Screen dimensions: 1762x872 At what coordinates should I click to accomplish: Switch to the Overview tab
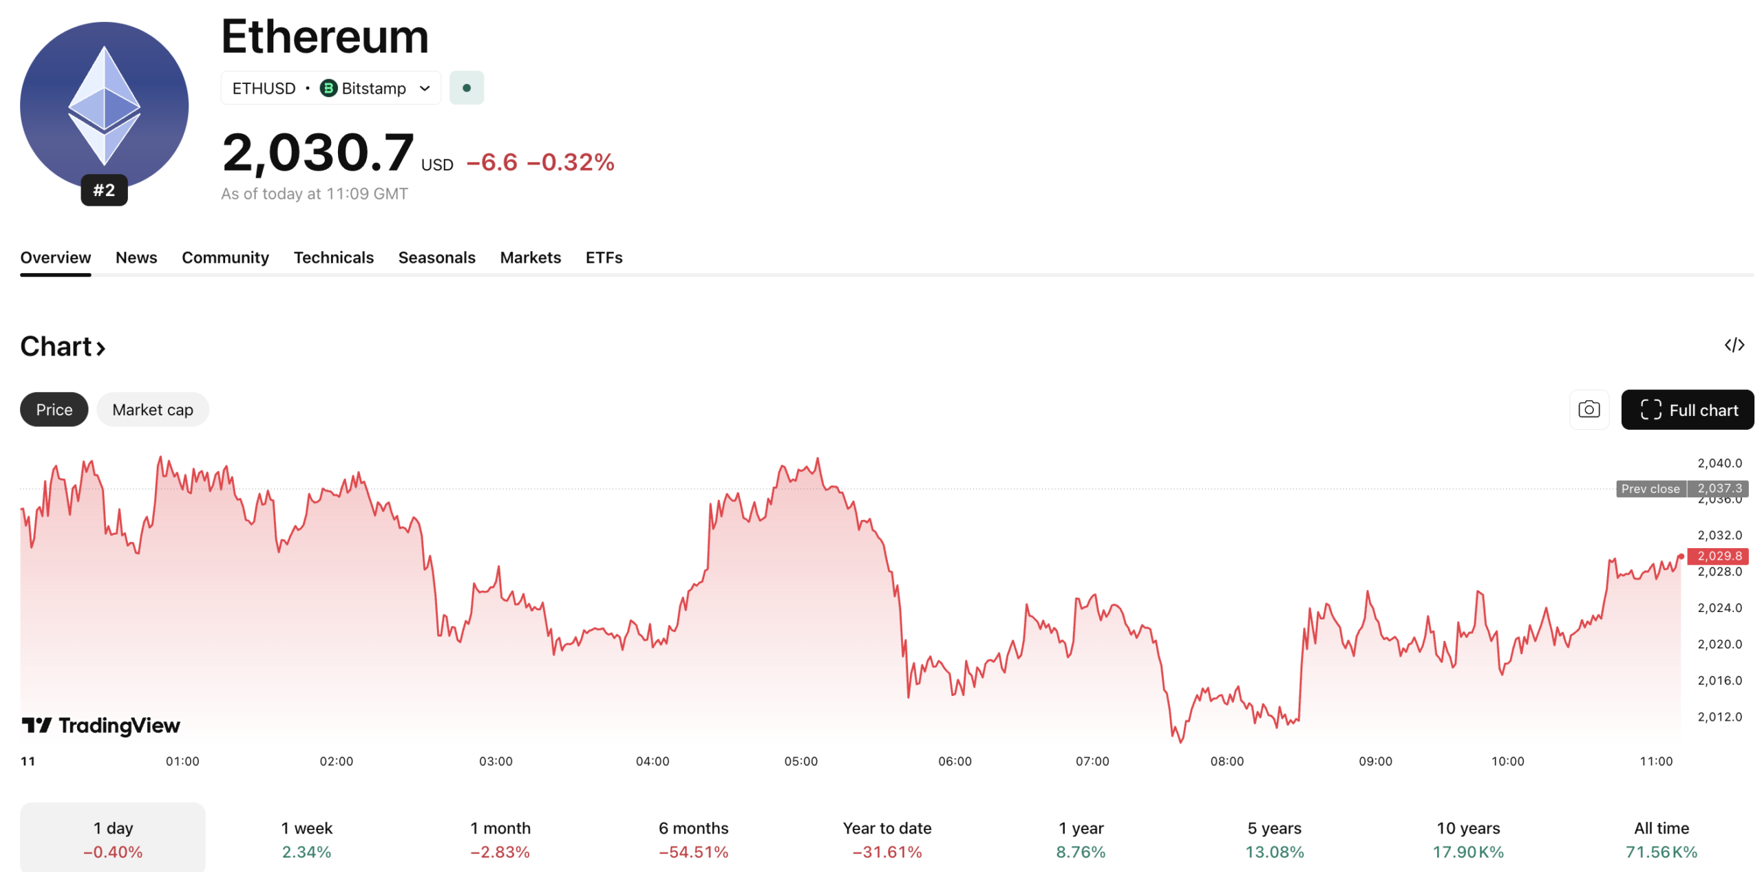(x=56, y=258)
